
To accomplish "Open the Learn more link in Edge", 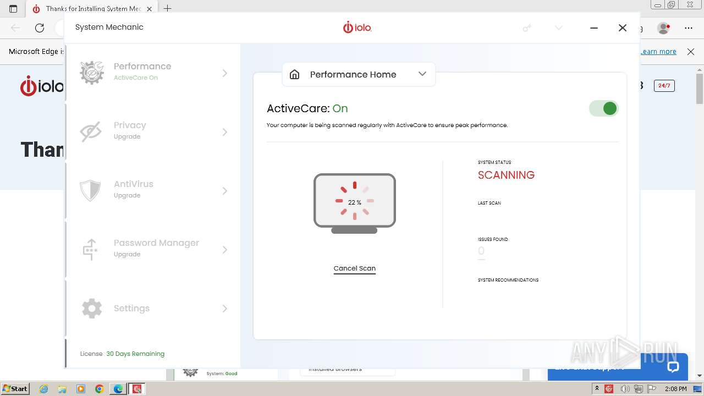I will [658, 51].
